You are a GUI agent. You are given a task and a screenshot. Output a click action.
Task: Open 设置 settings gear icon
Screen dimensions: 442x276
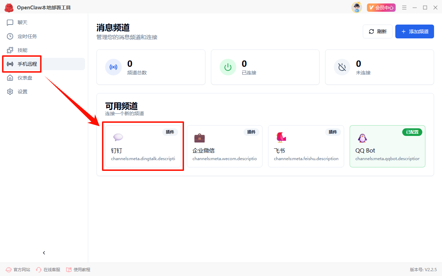click(x=10, y=92)
